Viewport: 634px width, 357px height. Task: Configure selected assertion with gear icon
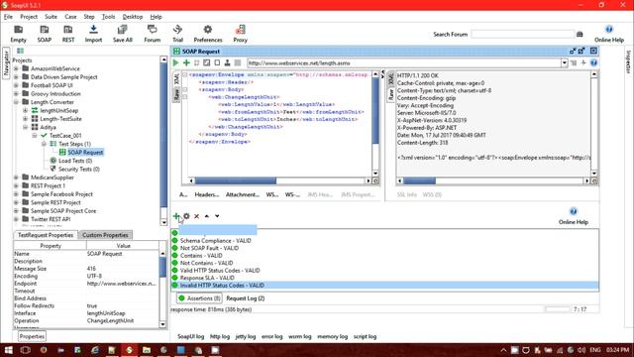pyautogui.click(x=186, y=216)
